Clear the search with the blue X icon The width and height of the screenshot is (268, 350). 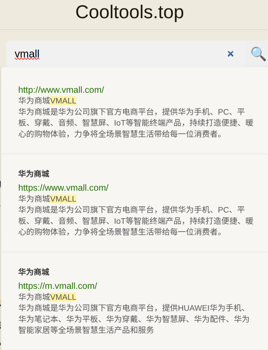230,54
